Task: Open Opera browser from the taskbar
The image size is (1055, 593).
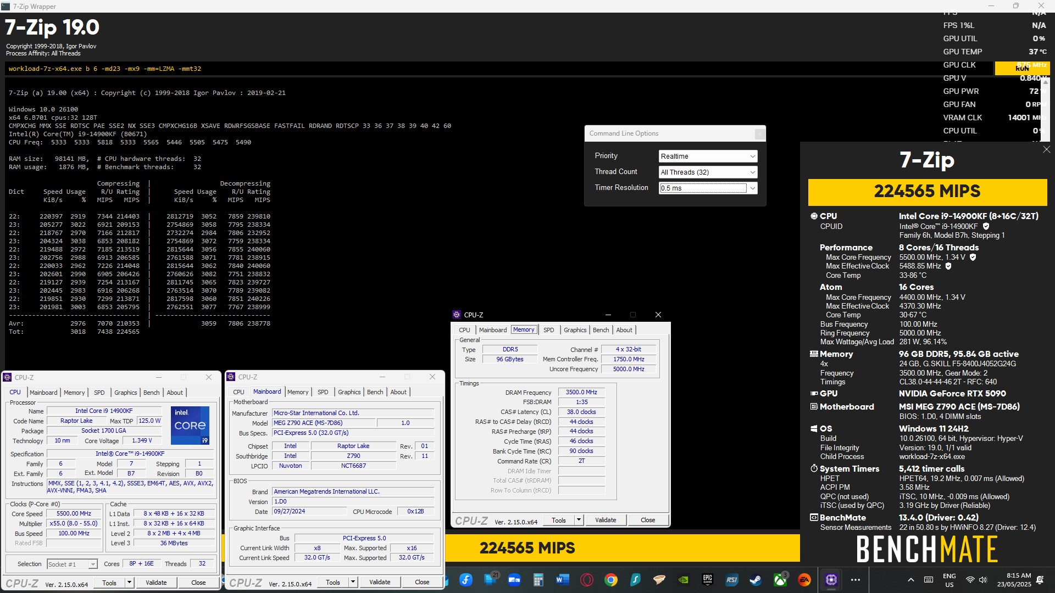Action: pos(586,580)
